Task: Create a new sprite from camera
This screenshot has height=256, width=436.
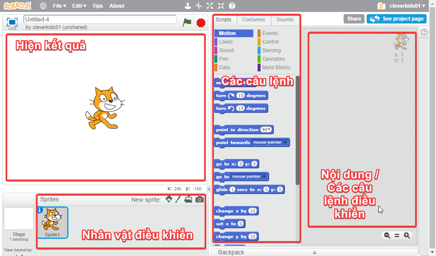Action: (199, 199)
